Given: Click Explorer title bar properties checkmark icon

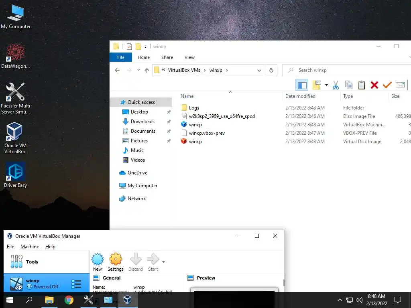Looking at the screenshot, I should pyautogui.click(x=129, y=47).
